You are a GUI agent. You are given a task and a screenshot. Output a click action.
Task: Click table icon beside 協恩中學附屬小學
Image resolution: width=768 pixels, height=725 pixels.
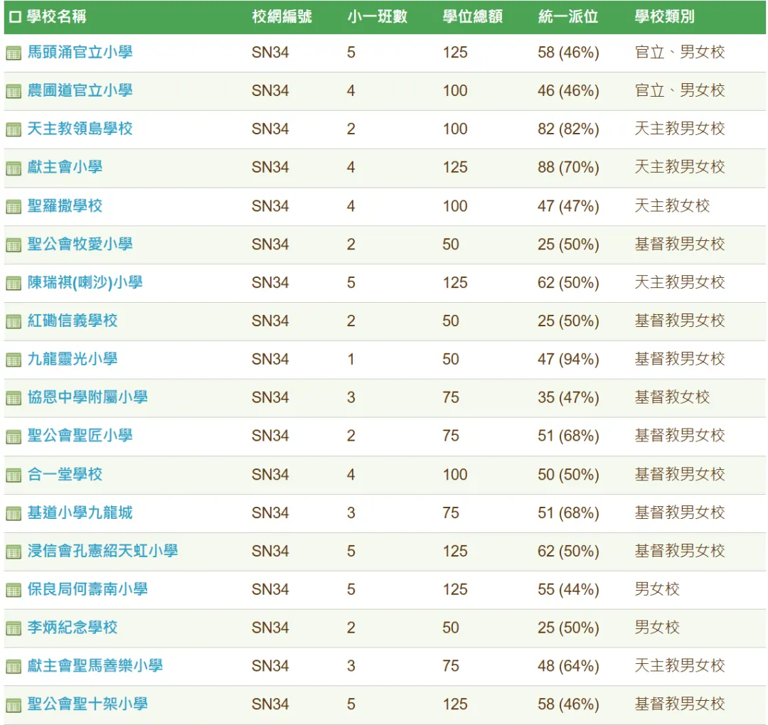(14, 398)
